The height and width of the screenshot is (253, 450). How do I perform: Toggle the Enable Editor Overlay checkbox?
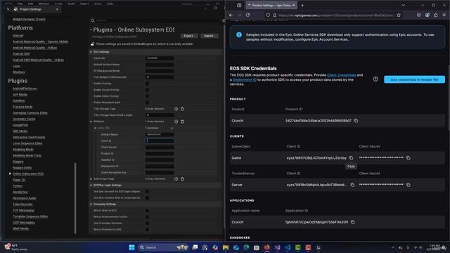point(147,96)
